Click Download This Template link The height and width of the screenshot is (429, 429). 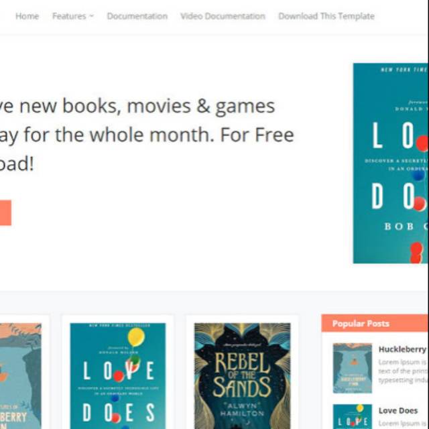pos(326,16)
